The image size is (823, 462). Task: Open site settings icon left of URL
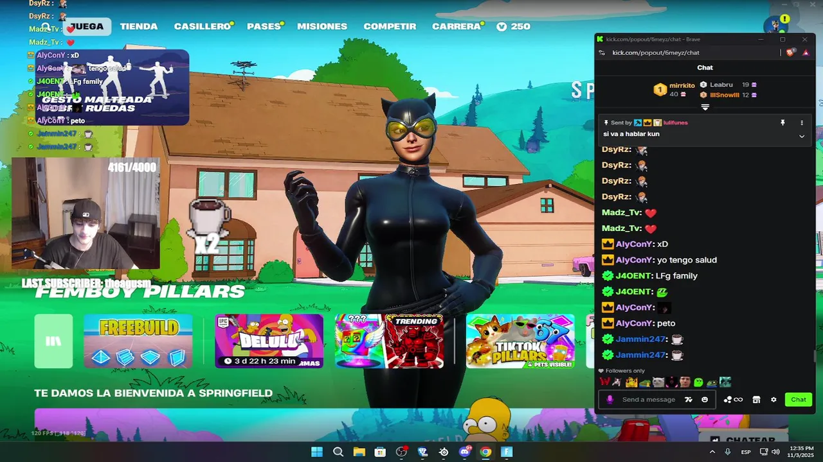(602, 53)
